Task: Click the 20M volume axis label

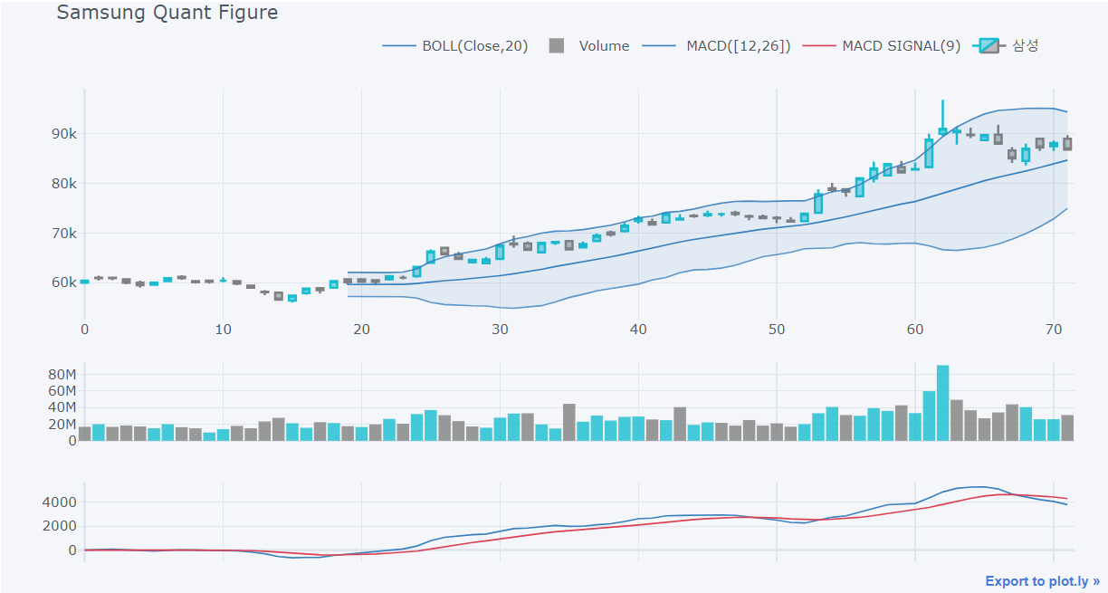Action: tap(62, 425)
